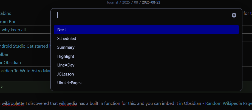Click the misspelled word wikiroulette
Viewport: 252px width, 110px height.
point(13,103)
